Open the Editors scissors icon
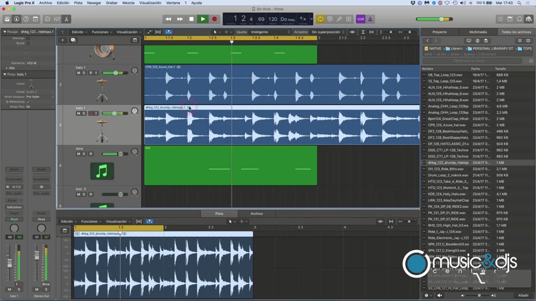Image resolution: width=536 pixels, height=301 pixels. (66, 19)
